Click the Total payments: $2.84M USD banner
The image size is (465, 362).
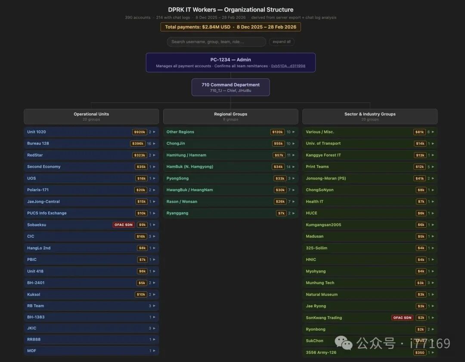(231, 27)
